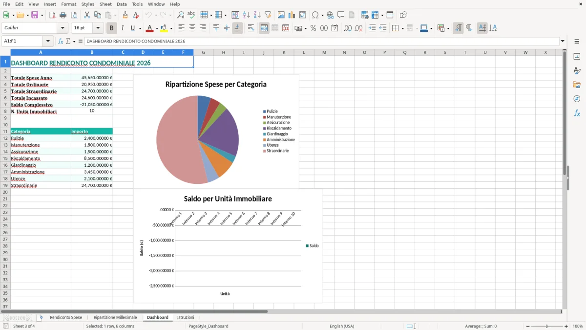
Task: Click the PageStyle_Dashboard status entry
Action: click(x=208, y=326)
